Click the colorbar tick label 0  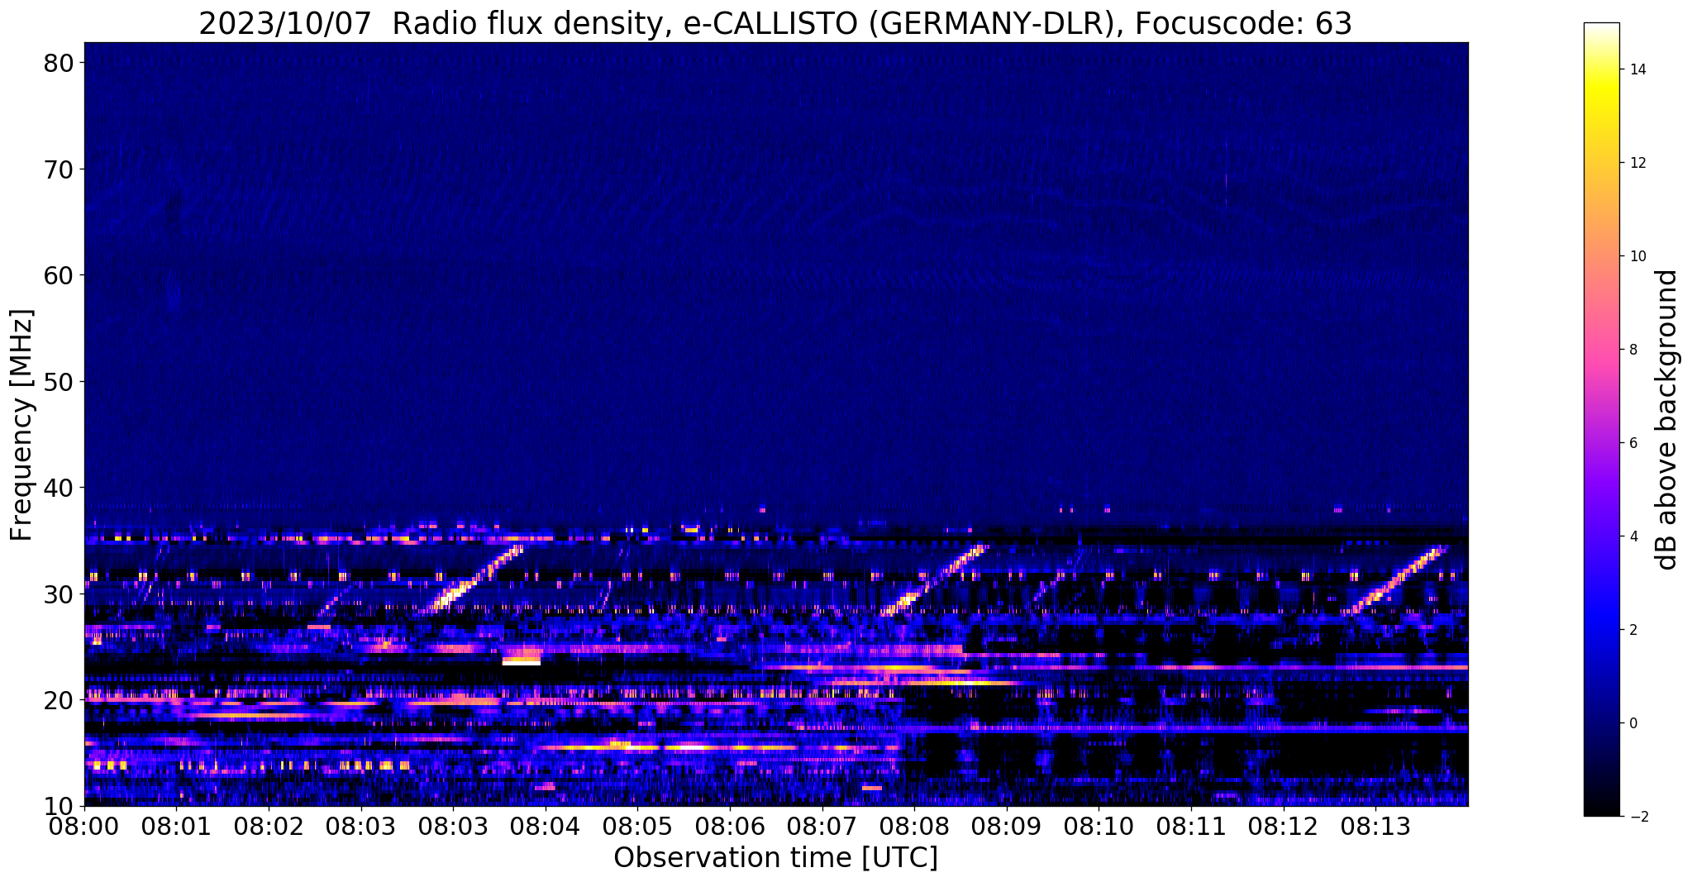pyautogui.click(x=1632, y=723)
